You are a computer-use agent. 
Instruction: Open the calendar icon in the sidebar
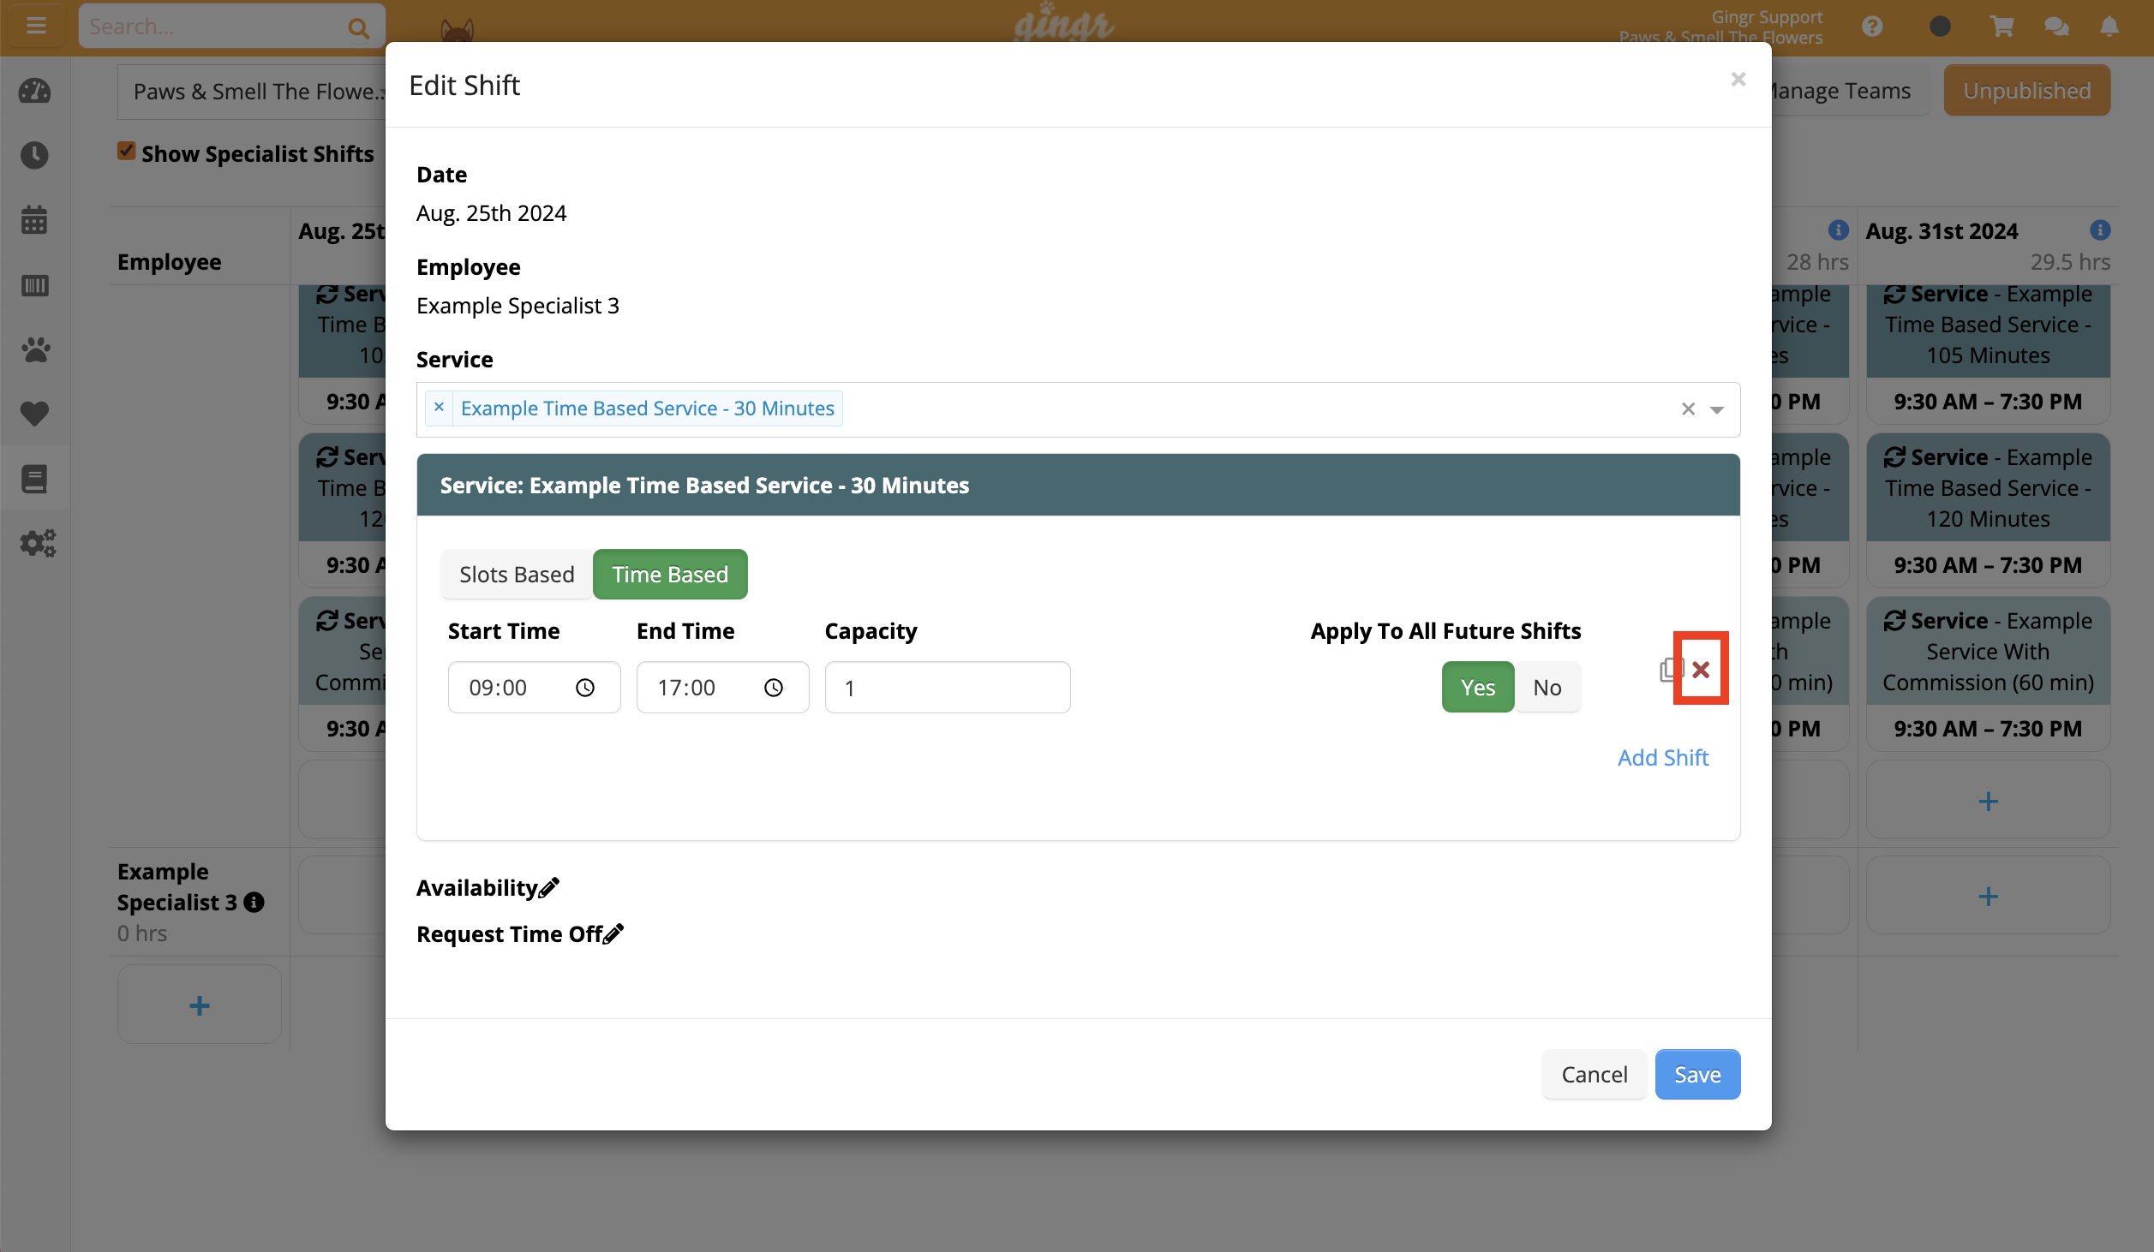(x=34, y=219)
